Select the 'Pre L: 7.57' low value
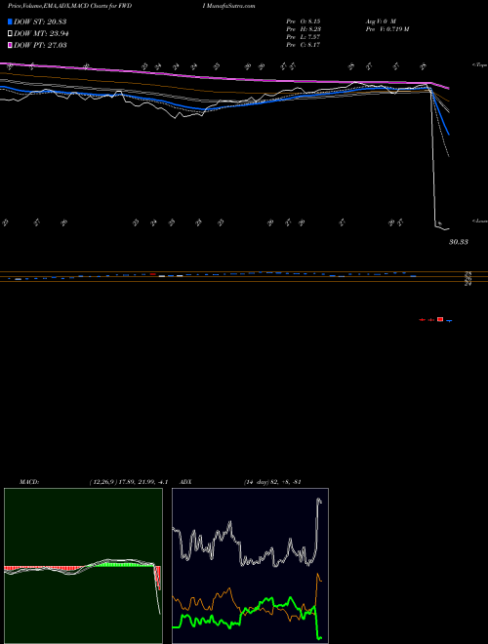Viewport: 488px width, 644px height. [x=304, y=37]
